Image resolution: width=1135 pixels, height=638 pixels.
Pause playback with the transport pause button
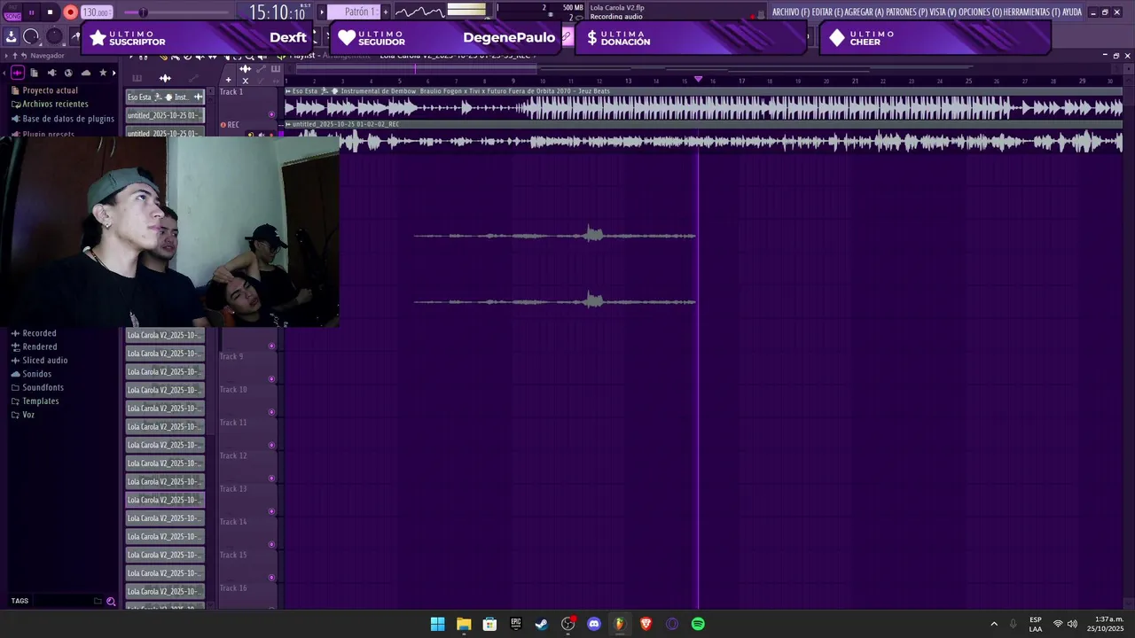(x=31, y=12)
